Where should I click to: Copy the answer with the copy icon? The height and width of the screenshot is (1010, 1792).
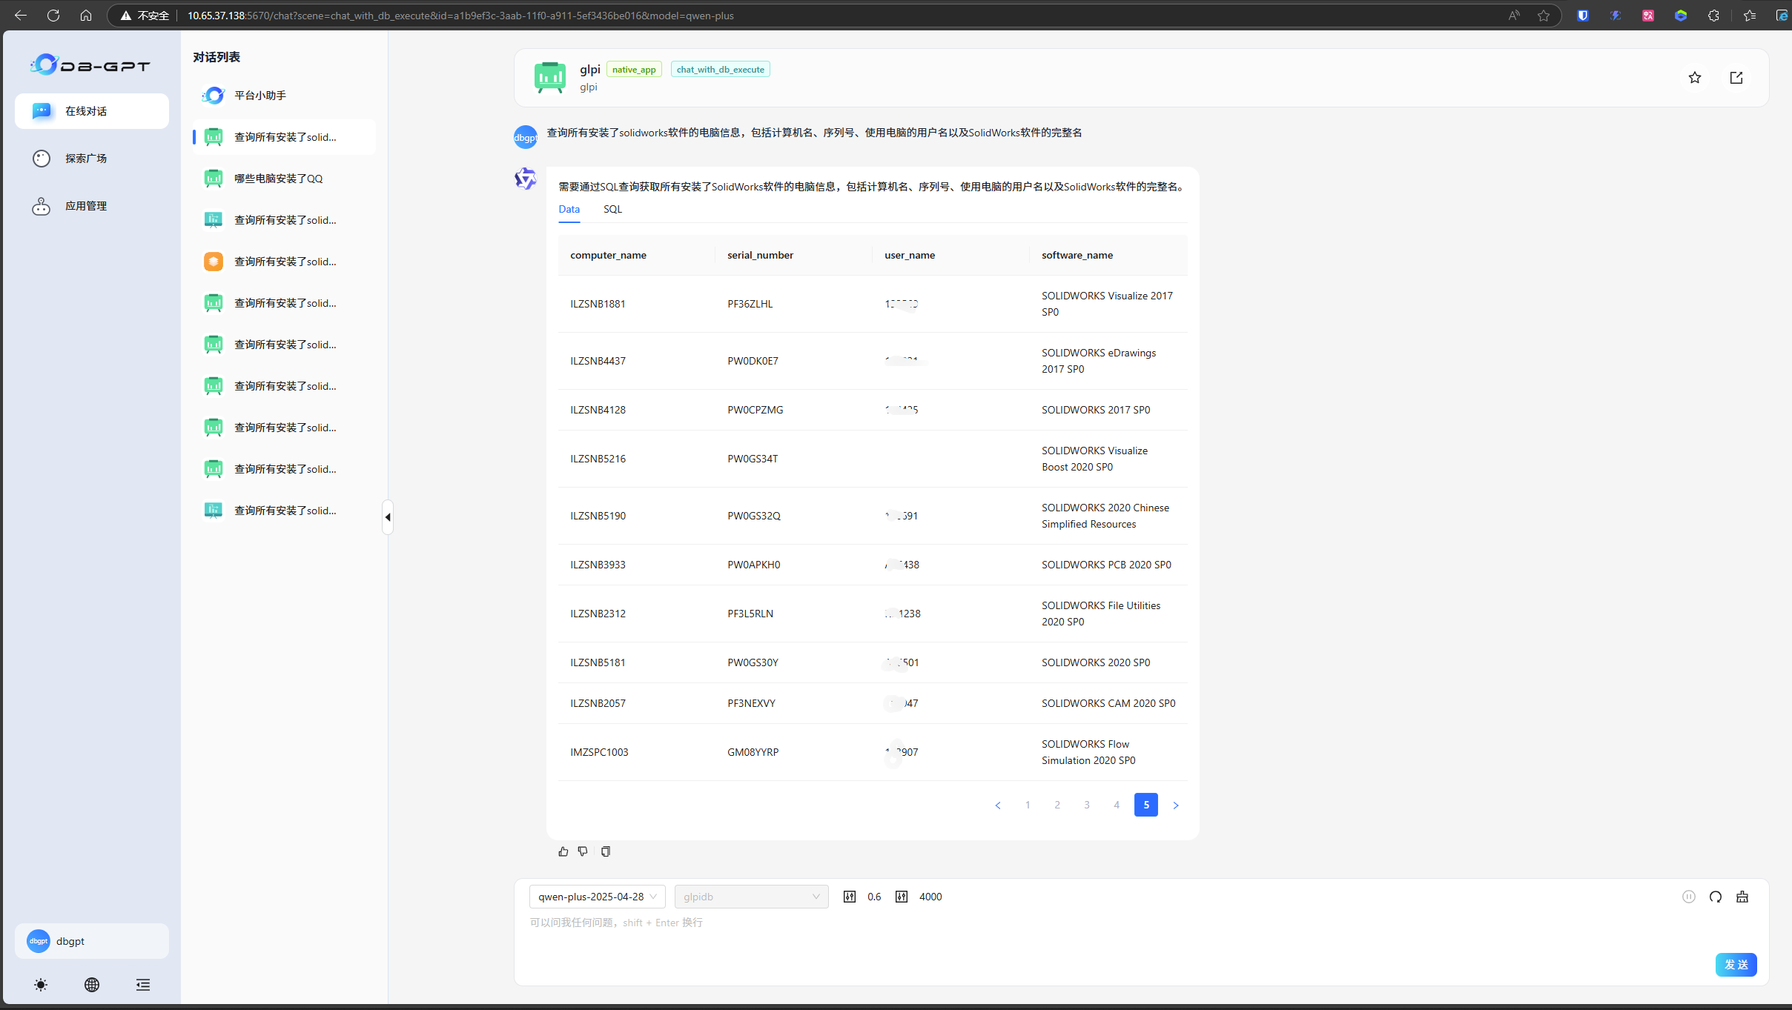pos(606,851)
